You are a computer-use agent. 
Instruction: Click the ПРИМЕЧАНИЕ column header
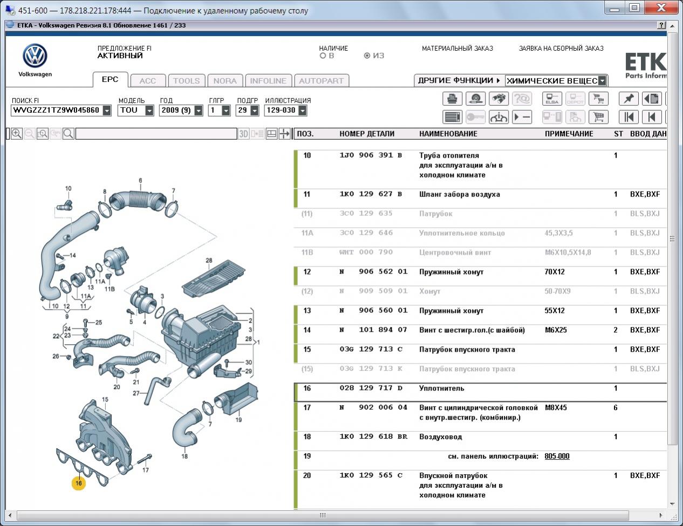[569, 134]
